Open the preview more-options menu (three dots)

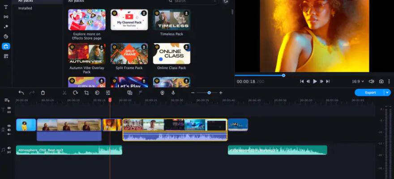pyautogui.click(x=389, y=81)
